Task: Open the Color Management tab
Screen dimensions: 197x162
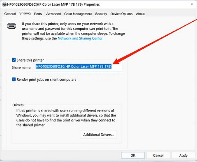Action: pos(78,14)
